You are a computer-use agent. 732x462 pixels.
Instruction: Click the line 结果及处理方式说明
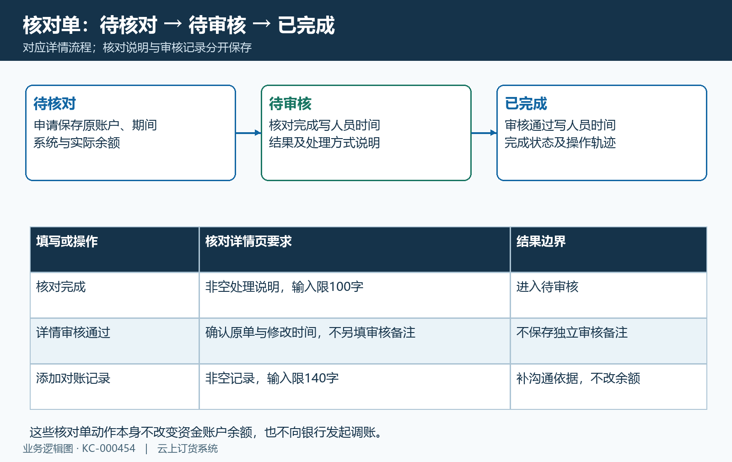tap(324, 143)
